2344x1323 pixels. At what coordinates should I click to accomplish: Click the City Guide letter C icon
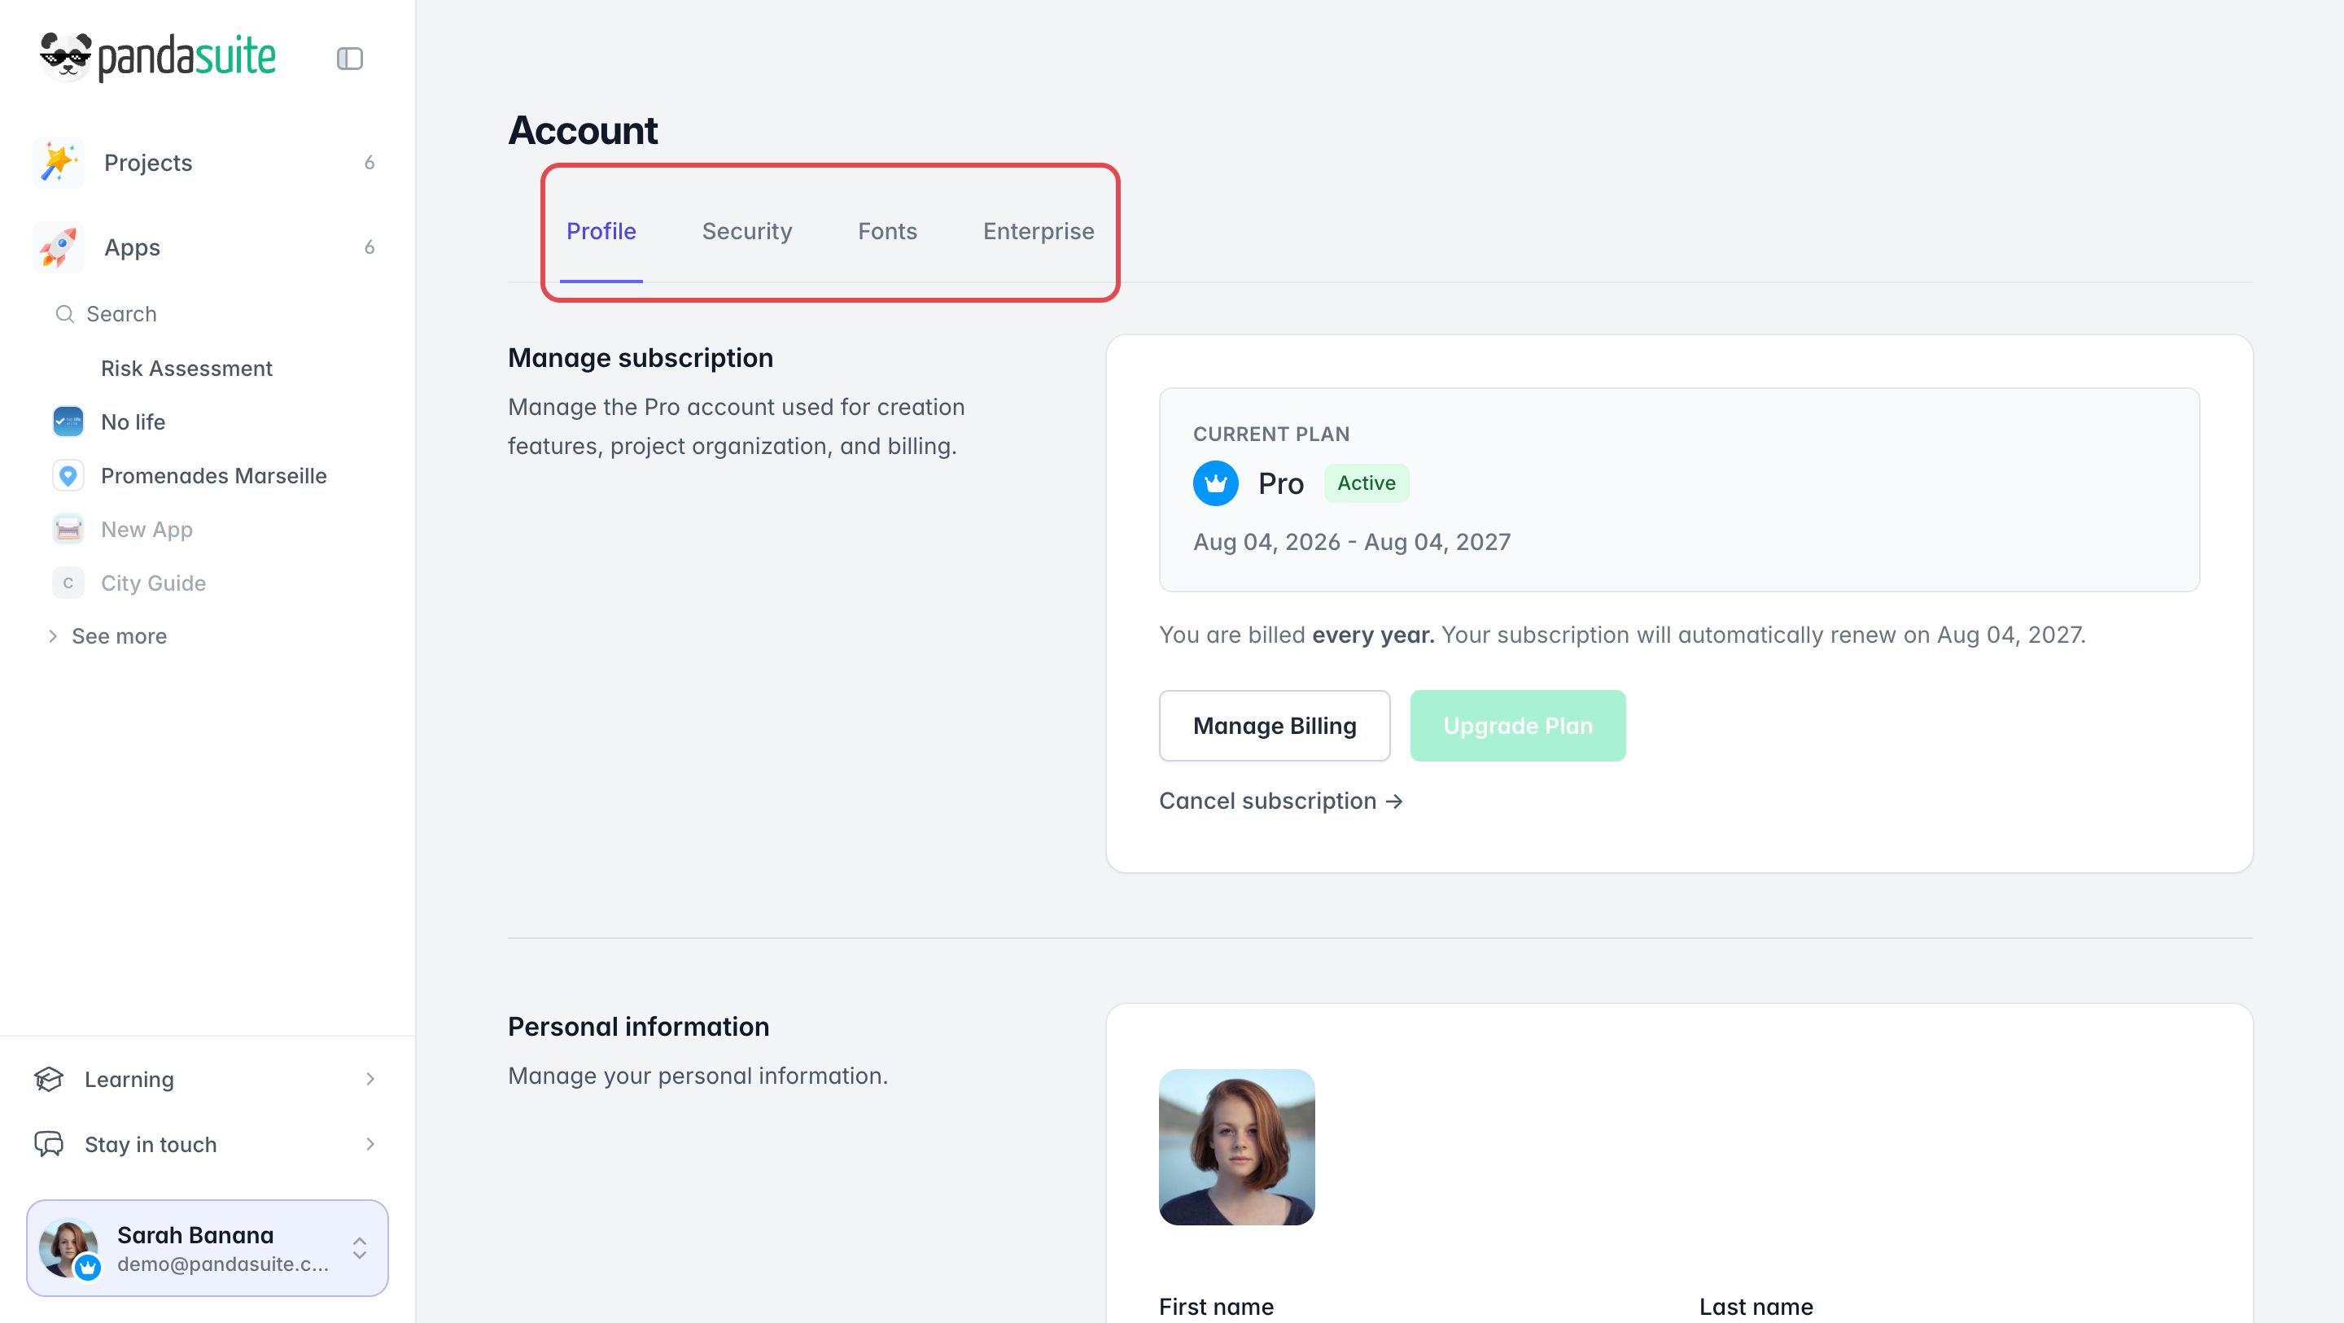68,583
